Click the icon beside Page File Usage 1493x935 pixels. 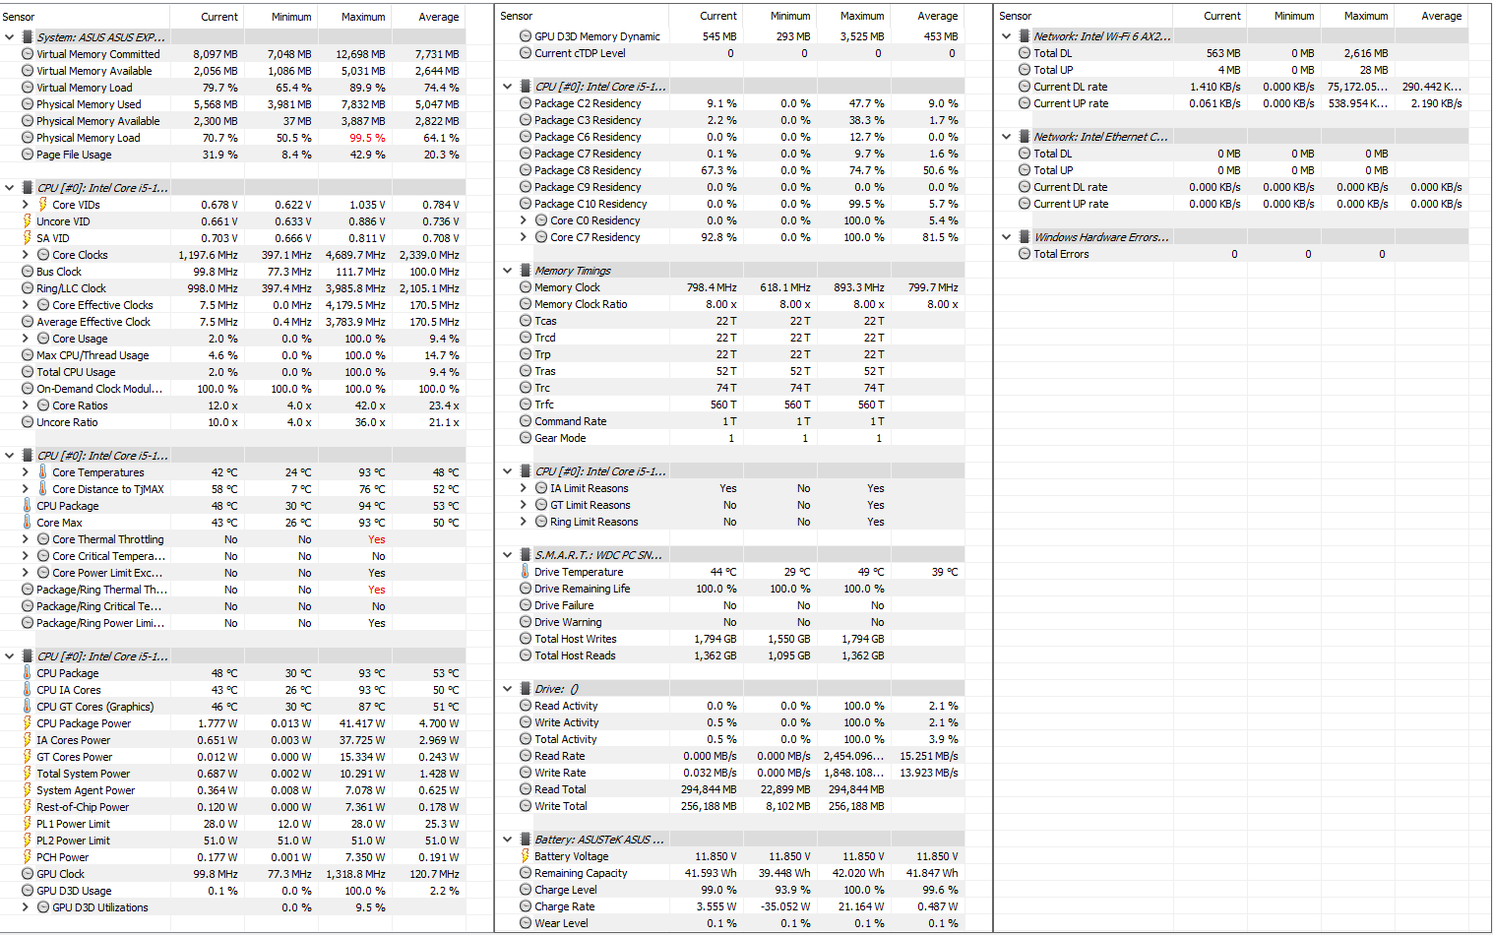point(28,155)
